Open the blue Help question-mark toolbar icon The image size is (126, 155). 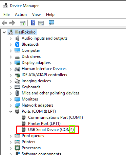pyautogui.click(x=33, y=23)
